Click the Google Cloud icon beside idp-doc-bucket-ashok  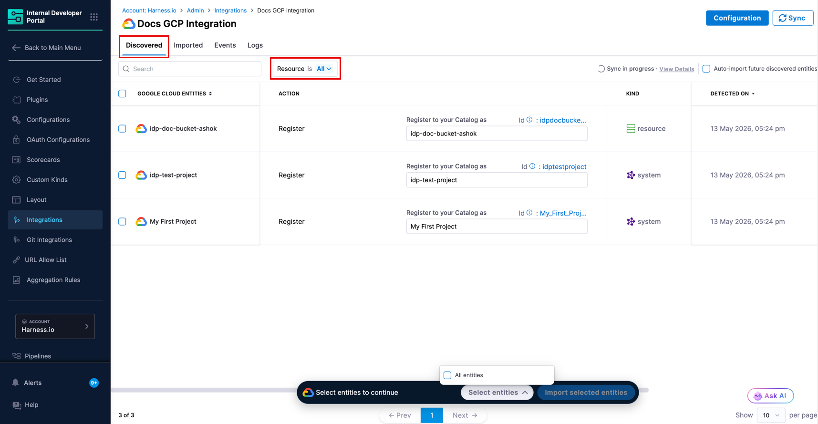coord(141,129)
